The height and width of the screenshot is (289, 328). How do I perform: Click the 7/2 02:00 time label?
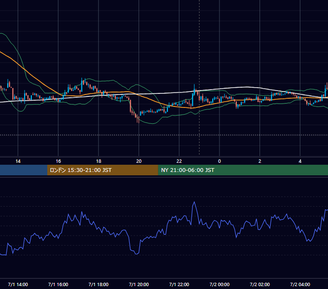pos(260,284)
